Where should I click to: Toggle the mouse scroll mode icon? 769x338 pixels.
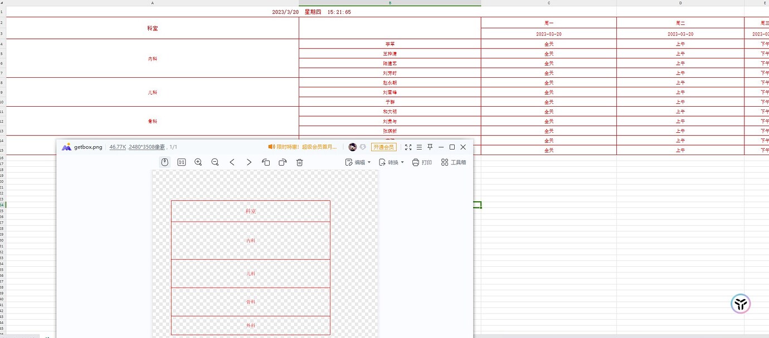[165, 162]
